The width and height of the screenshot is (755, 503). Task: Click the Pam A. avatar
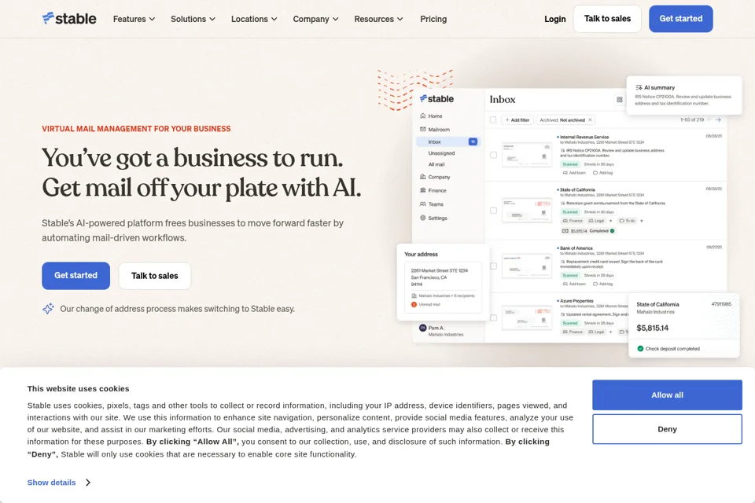coord(423,328)
